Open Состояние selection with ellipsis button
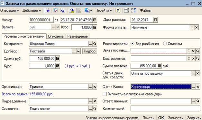The image size is (202, 120). tap(90, 108)
